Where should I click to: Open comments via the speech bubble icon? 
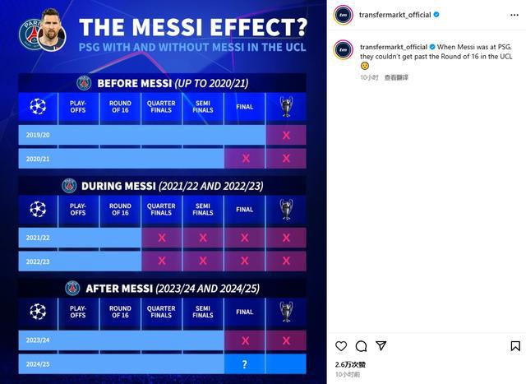tap(361, 346)
